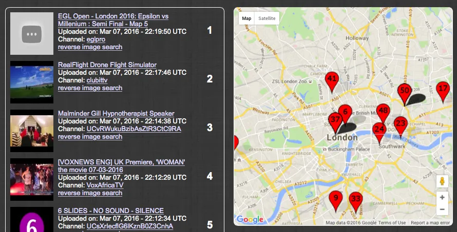Viewport: 457px width, 232px height.
Task: Open Street View pegman on map
Action: click(x=442, y=181)
